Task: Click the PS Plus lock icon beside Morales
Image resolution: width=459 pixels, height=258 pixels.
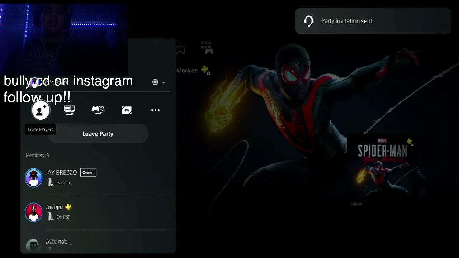Action: click(205, 70)
